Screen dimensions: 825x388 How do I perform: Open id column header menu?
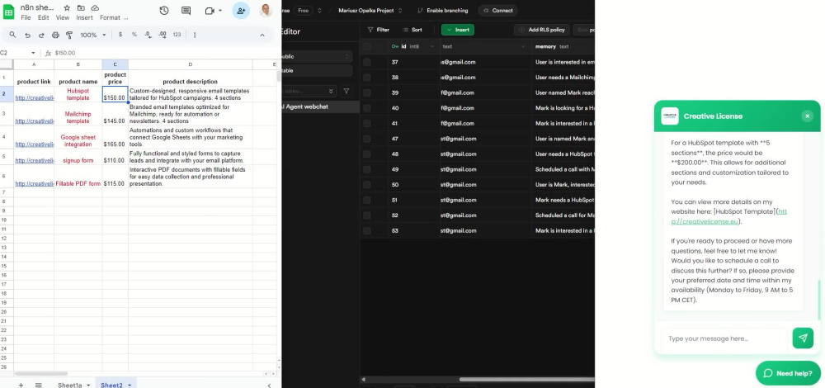431,46
